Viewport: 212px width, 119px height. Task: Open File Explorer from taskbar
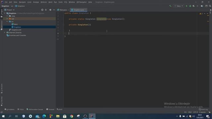click(58, 116)
